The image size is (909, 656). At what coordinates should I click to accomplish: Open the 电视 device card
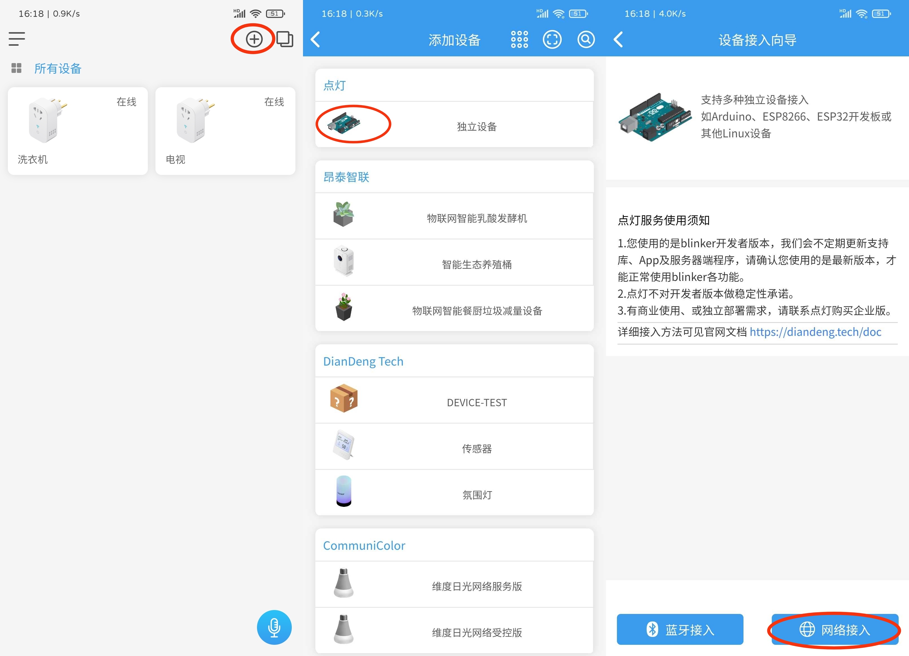(225, 131)
